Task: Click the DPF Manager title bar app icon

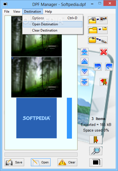Action: [5, 4]
